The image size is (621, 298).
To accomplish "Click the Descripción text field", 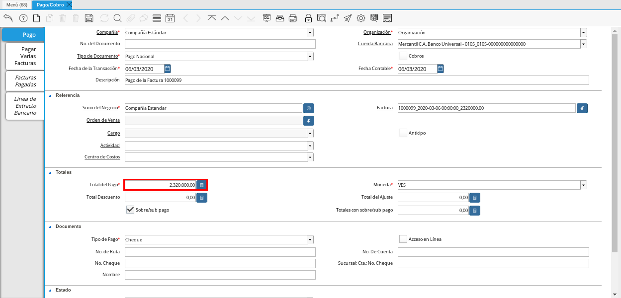I will coord(356,80).
